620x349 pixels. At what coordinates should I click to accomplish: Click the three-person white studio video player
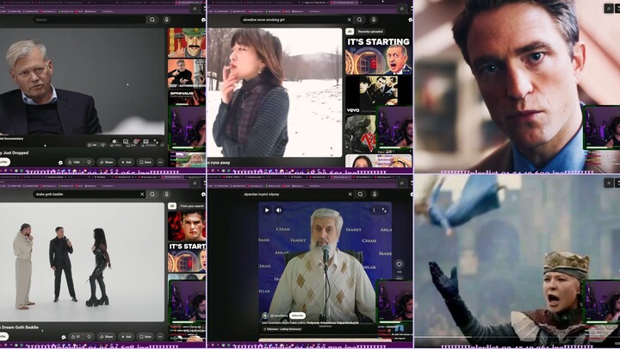tap(82, 262)
